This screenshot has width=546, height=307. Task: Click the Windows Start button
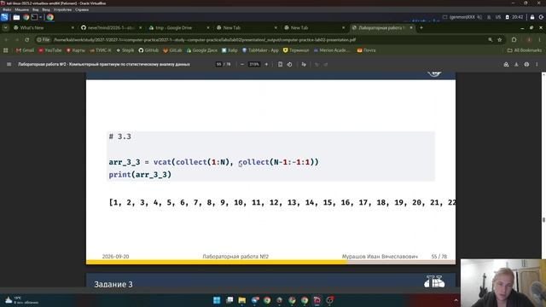pyautogui.click(x=217, y=300)
